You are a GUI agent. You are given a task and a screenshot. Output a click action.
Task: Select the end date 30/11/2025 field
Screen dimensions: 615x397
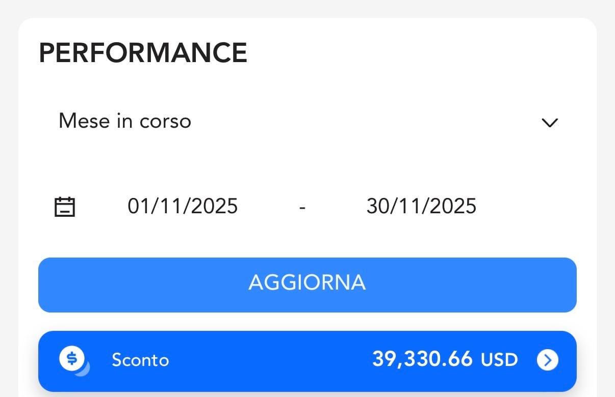click(421, 206)
